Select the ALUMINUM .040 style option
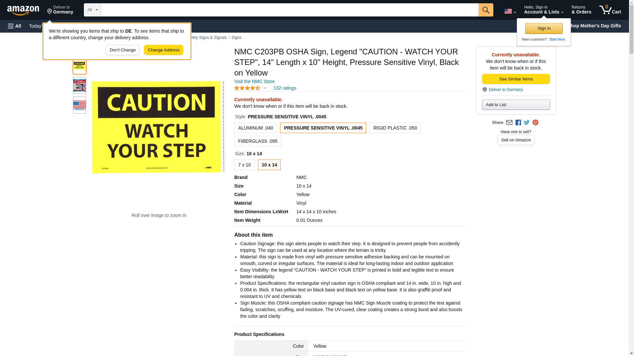The image size is (634, 356). [255, 128]
